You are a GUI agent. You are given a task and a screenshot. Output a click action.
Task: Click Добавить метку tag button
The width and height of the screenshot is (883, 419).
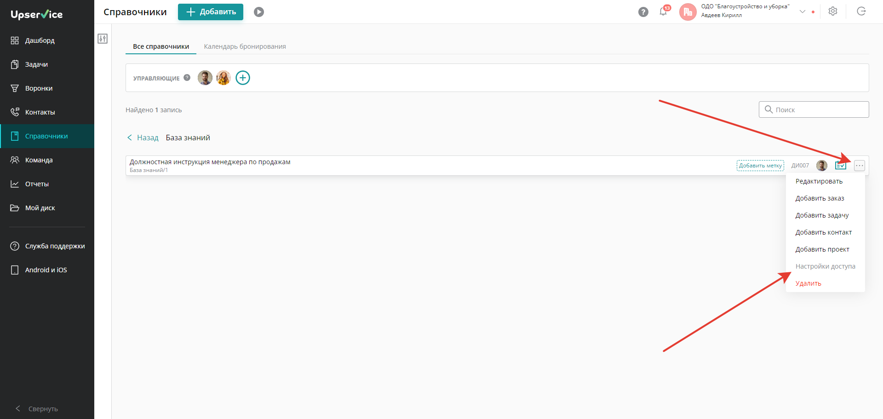point(760,166)
